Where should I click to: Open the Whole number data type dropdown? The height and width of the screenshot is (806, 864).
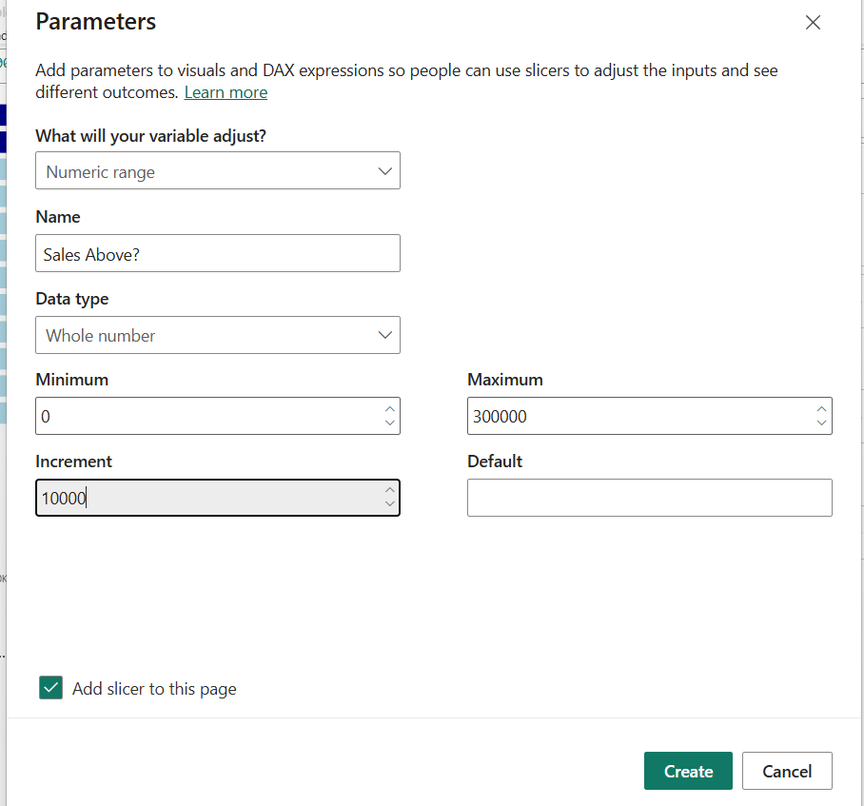[217, 335]
